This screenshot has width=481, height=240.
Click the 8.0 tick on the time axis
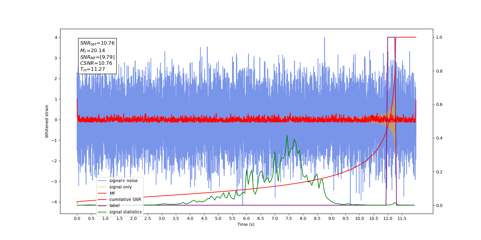point(303,218)
